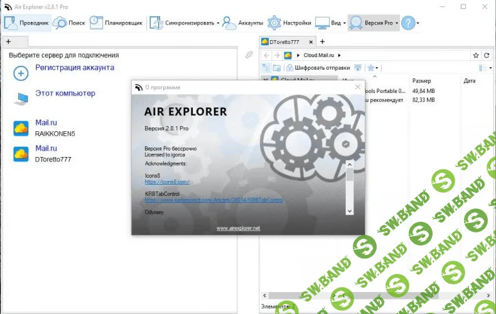The image size is (496, 314).
Task: Click acknowledgments scrollbar up arrow
Action: pyautogui.click(x=350, y=165)
